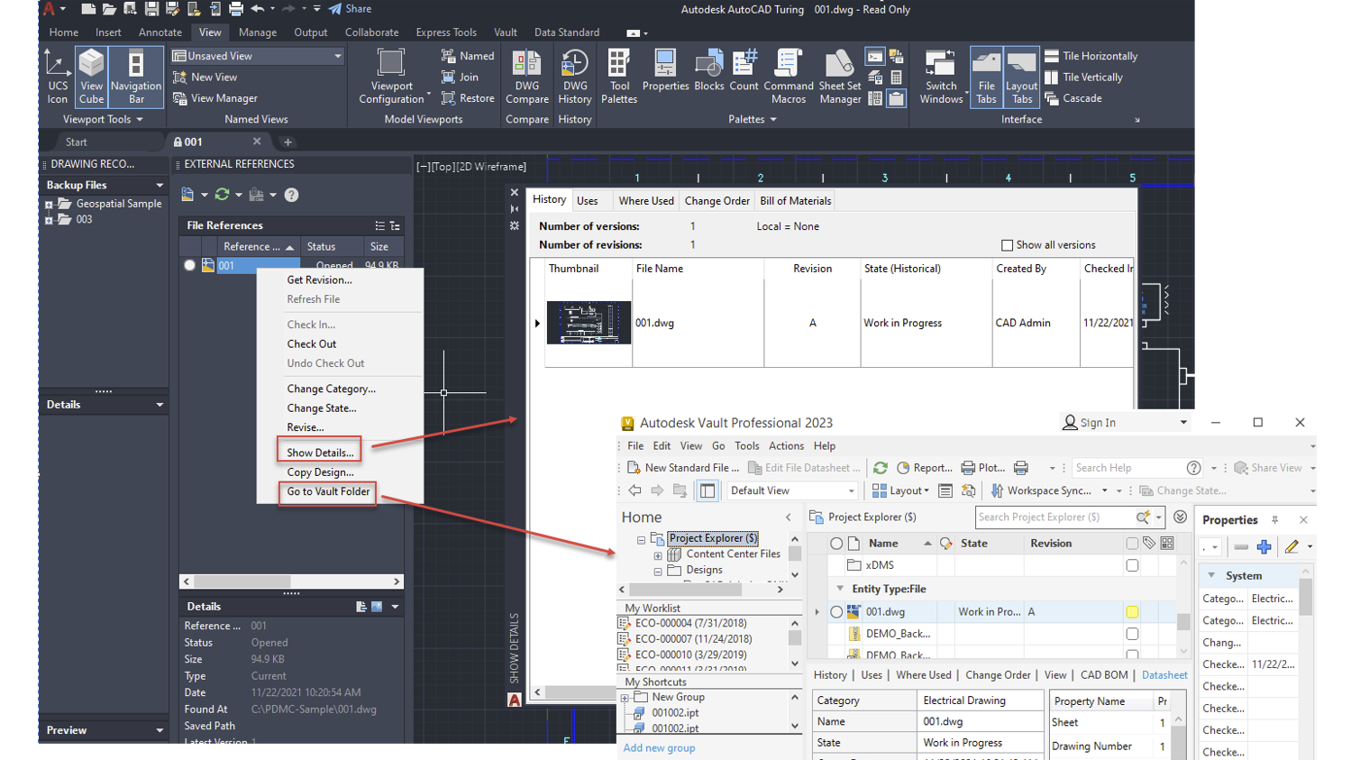The width and height of the screenshot is (1351, 760).
Task: Click Go to Vault Folder menu entry
Action: [328, 491]
